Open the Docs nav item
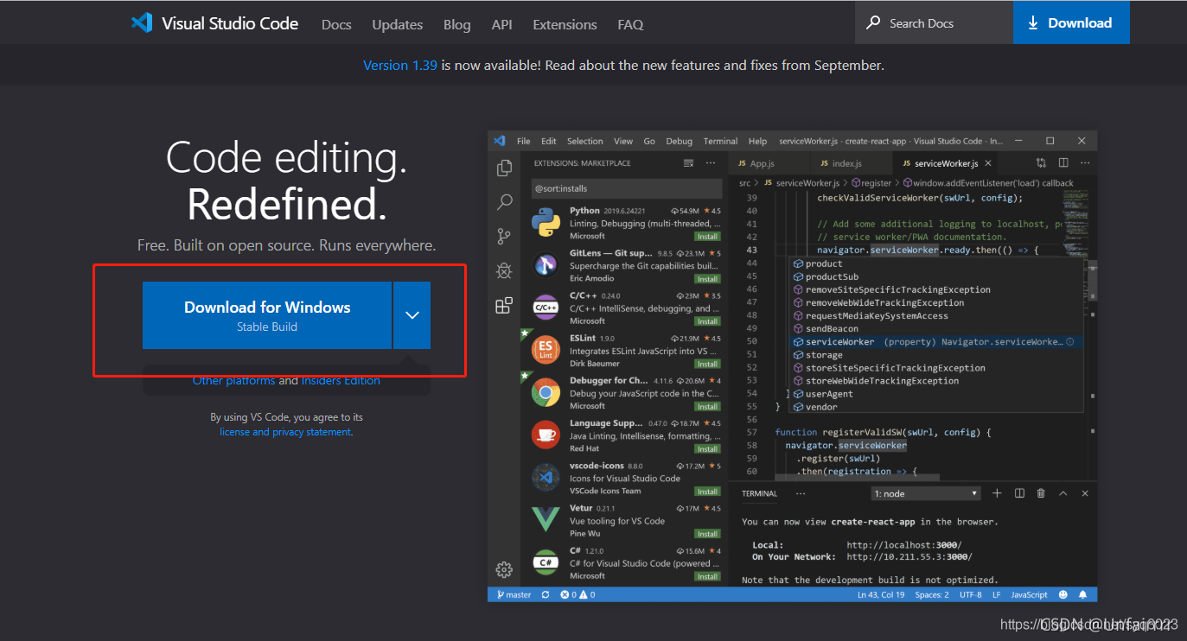Screen dimensions: 1187x641 tap(336, 24)
